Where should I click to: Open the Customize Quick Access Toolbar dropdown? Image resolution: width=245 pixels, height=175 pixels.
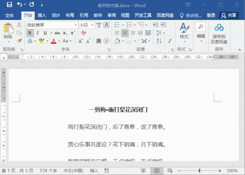coord(42,5)
